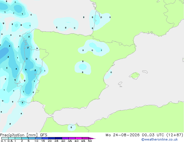
Task: Select the 40–45 mm magenta legend swatch
Action: coord(79,138)
